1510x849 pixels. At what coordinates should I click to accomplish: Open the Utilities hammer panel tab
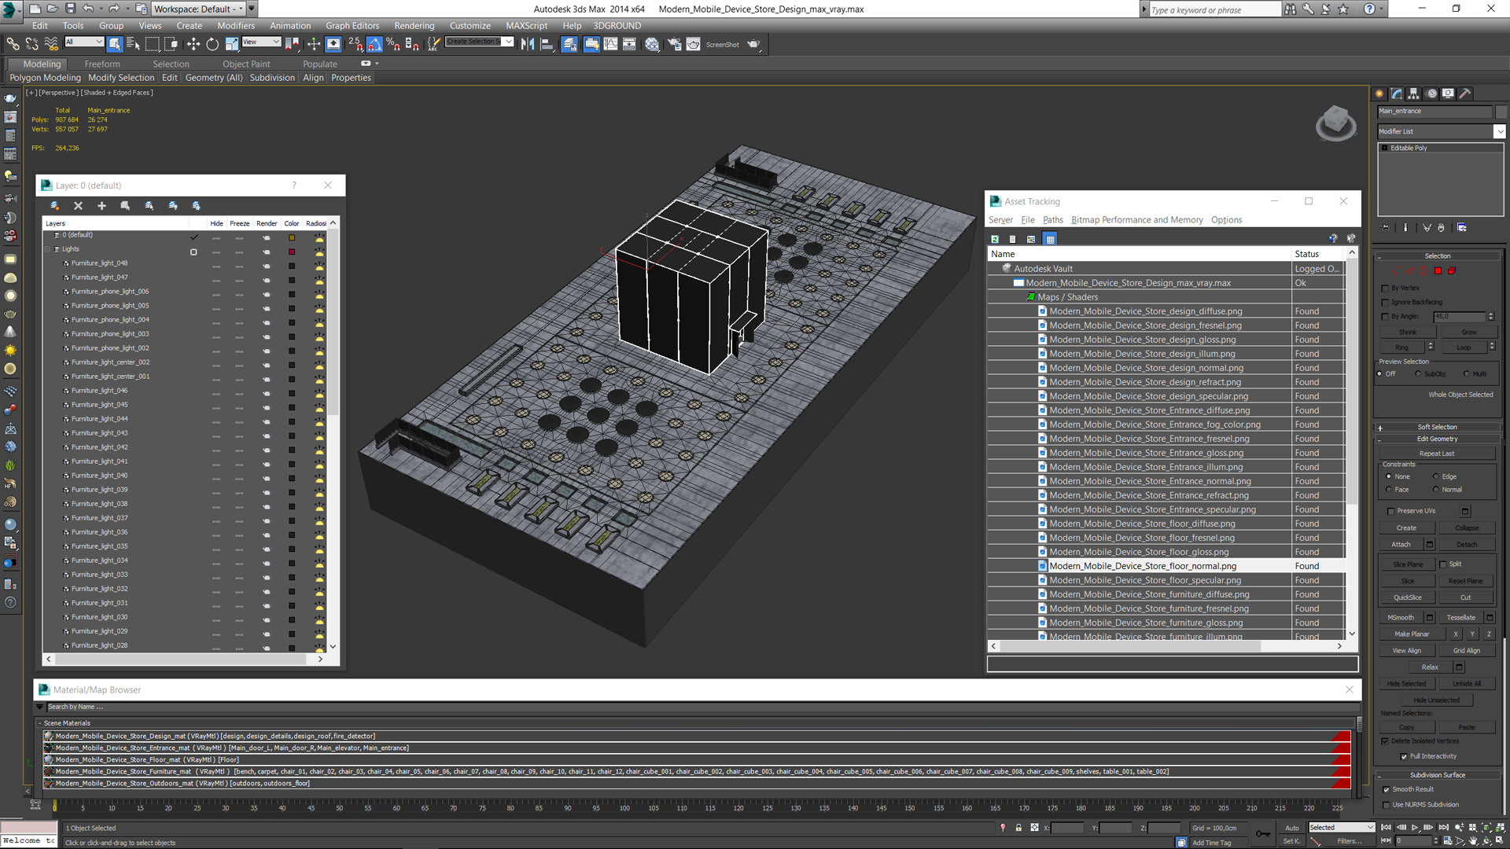tap(1464, 94)
